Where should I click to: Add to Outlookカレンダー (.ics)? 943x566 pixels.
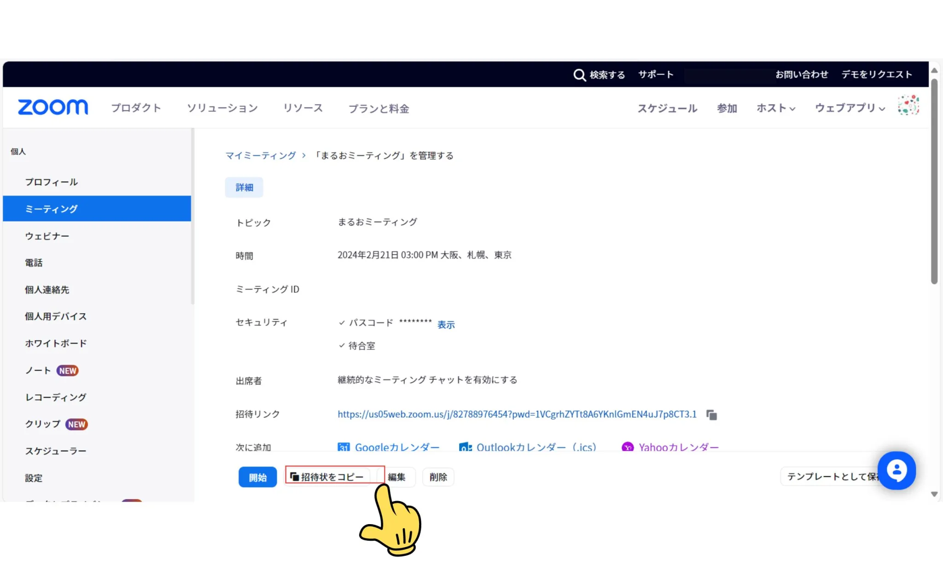(536, 447)
